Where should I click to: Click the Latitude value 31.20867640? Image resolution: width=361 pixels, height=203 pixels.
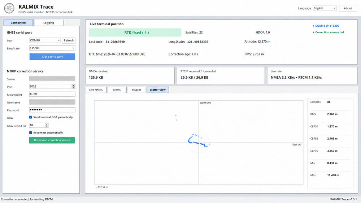pyautogui.click(x=115, y=41)
